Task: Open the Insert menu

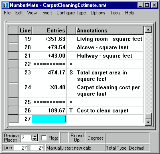Action: coord(47,13)
